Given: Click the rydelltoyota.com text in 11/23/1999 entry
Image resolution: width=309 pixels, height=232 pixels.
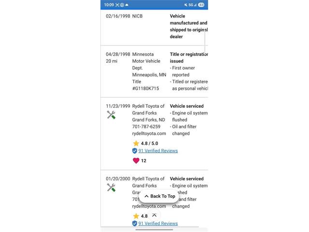Looking at the screenshot, I should point(149,133).
